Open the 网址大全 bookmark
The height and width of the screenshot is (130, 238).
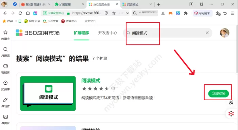[32, 21]
